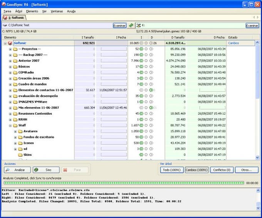Select do-nothing circle in Básicos row
262x218 pixels.
[x=146, y=67]
